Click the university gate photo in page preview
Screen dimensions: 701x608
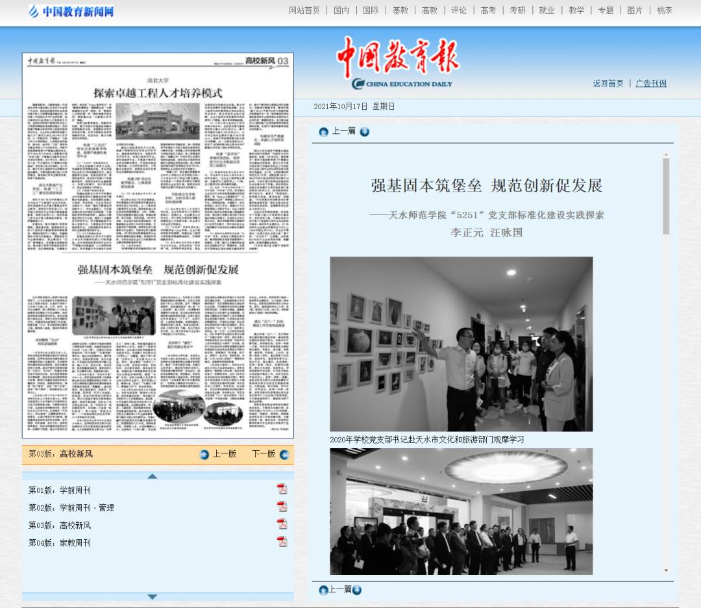tap(157, 121)
